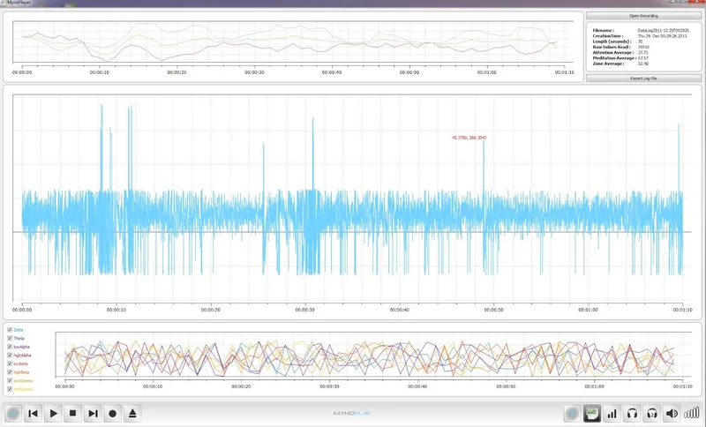
Task: Toggle the lowGamma checkbox
Action: point(10,380)
